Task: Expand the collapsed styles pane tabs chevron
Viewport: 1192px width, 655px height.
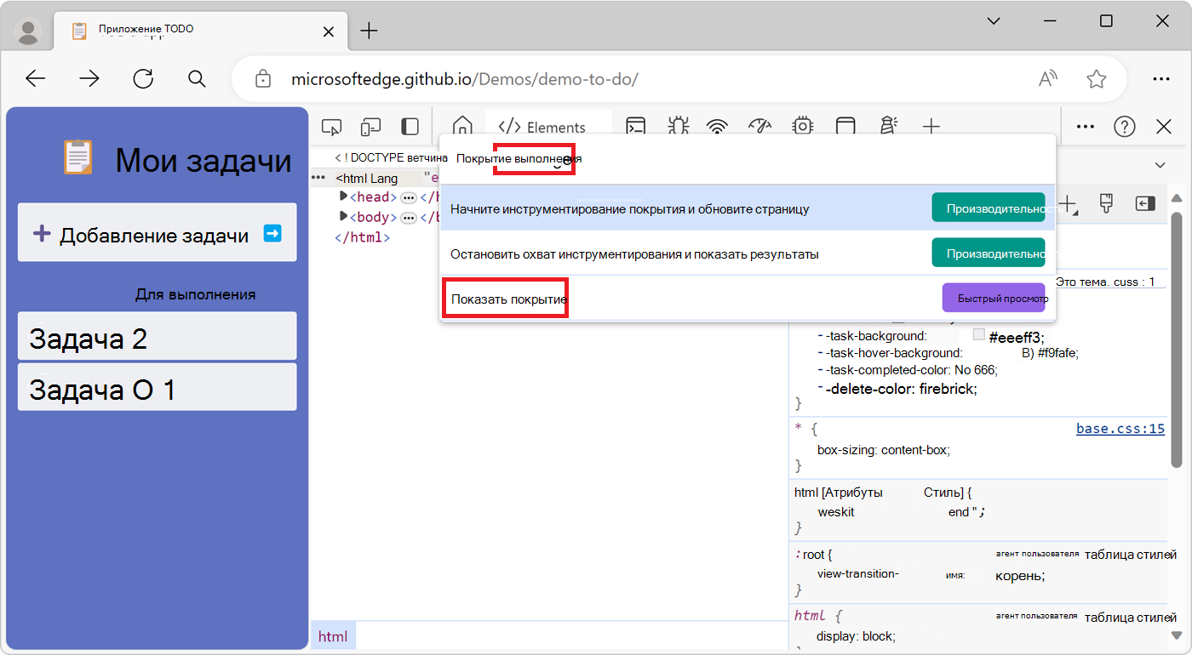Action: point(1160,165)
